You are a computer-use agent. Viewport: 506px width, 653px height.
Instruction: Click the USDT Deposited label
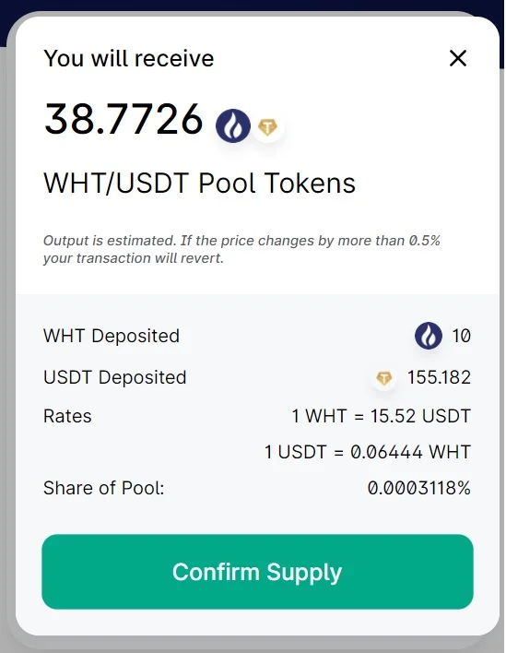(x=114, y=377)
